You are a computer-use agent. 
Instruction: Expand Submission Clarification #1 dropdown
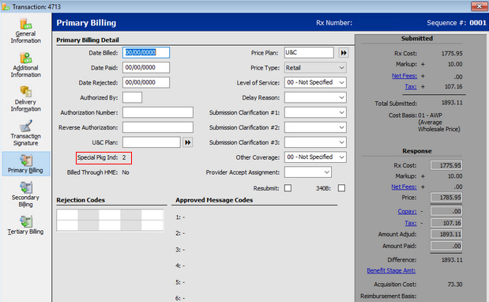[x=315, y=112]
